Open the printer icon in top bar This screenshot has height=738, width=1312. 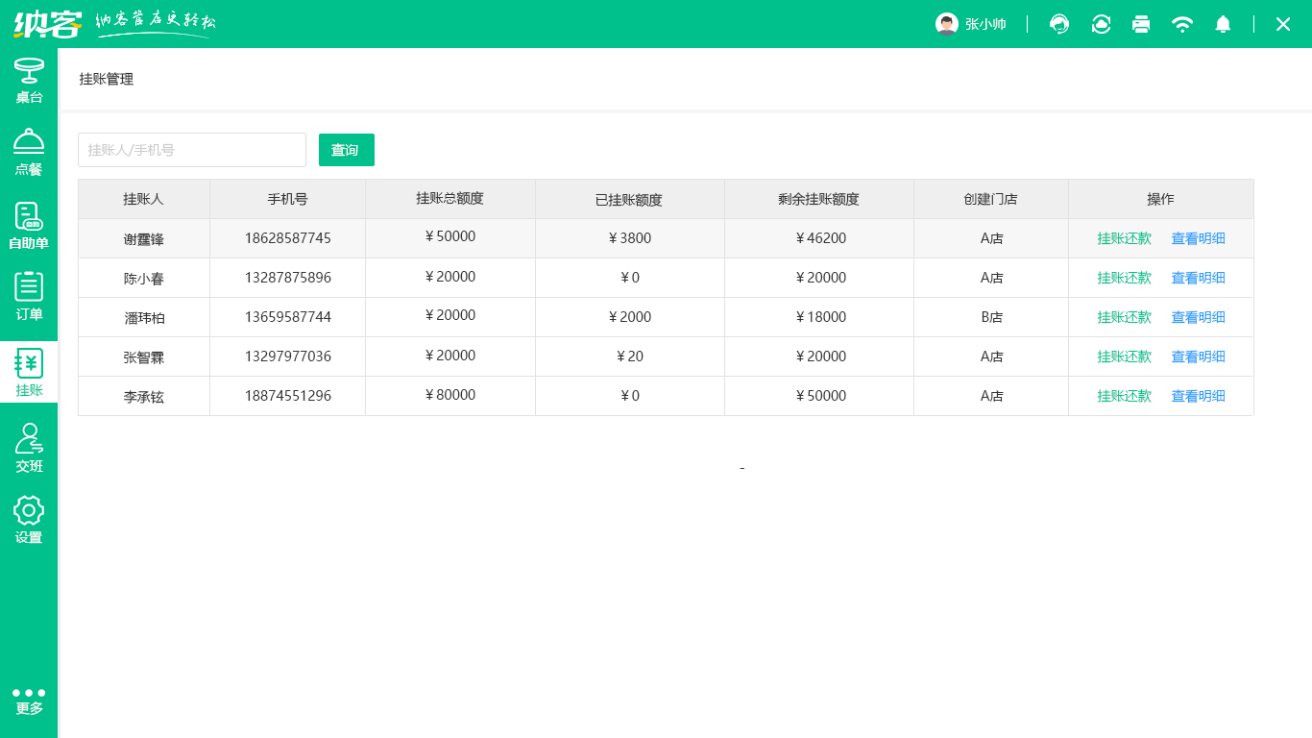pos(1141,24)
